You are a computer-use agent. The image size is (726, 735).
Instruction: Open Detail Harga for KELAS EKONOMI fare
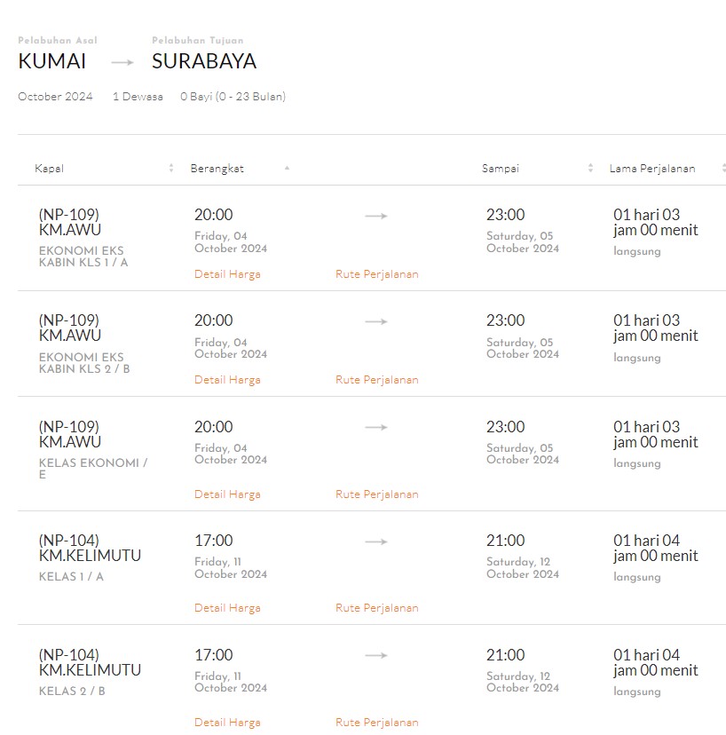[227, 494]
